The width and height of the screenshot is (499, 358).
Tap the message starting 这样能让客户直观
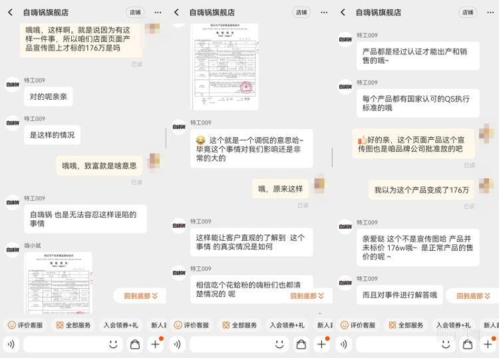(x=251, y=242)
